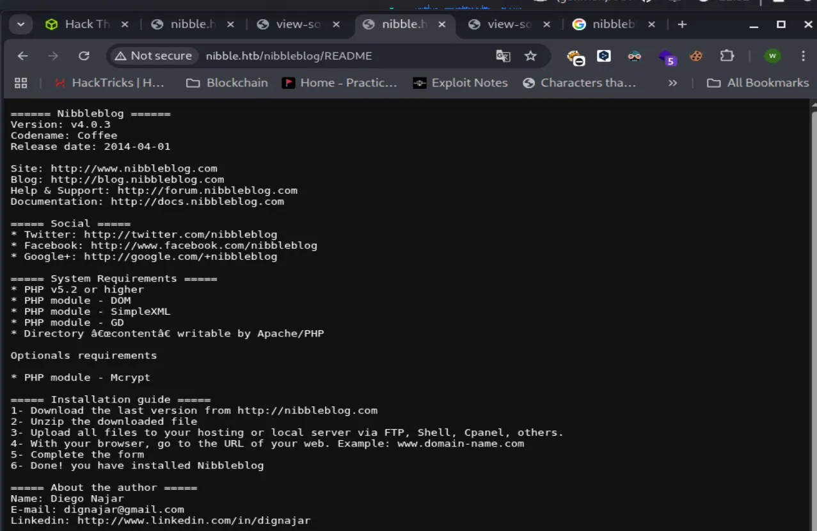This screenshot has height=531, width=817.
Task: Open the Exploit Notes bookmark
Action: coord(460,83)
